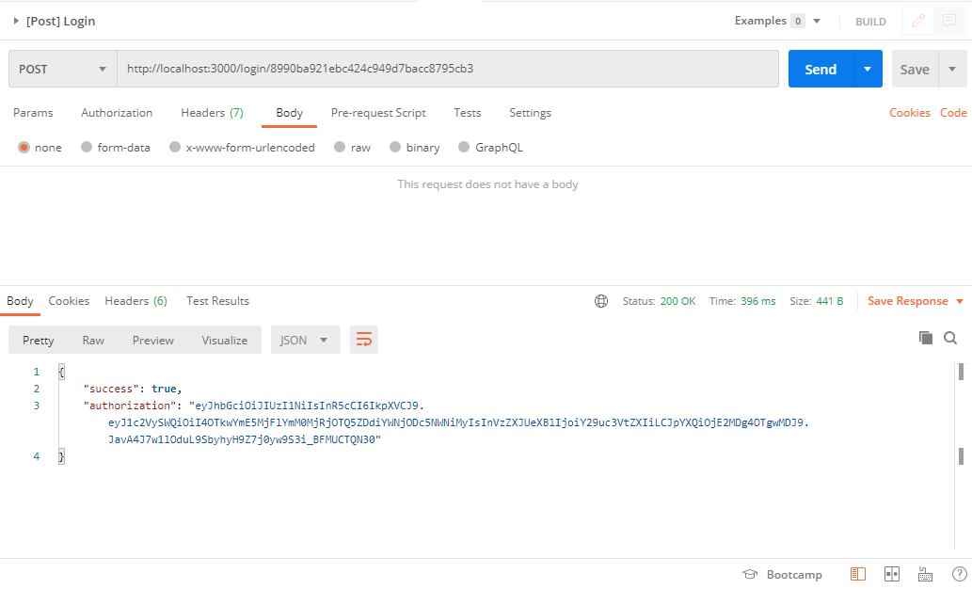Click the [Post] Login request title
972x589 pixels.
(x=61, y=21)
